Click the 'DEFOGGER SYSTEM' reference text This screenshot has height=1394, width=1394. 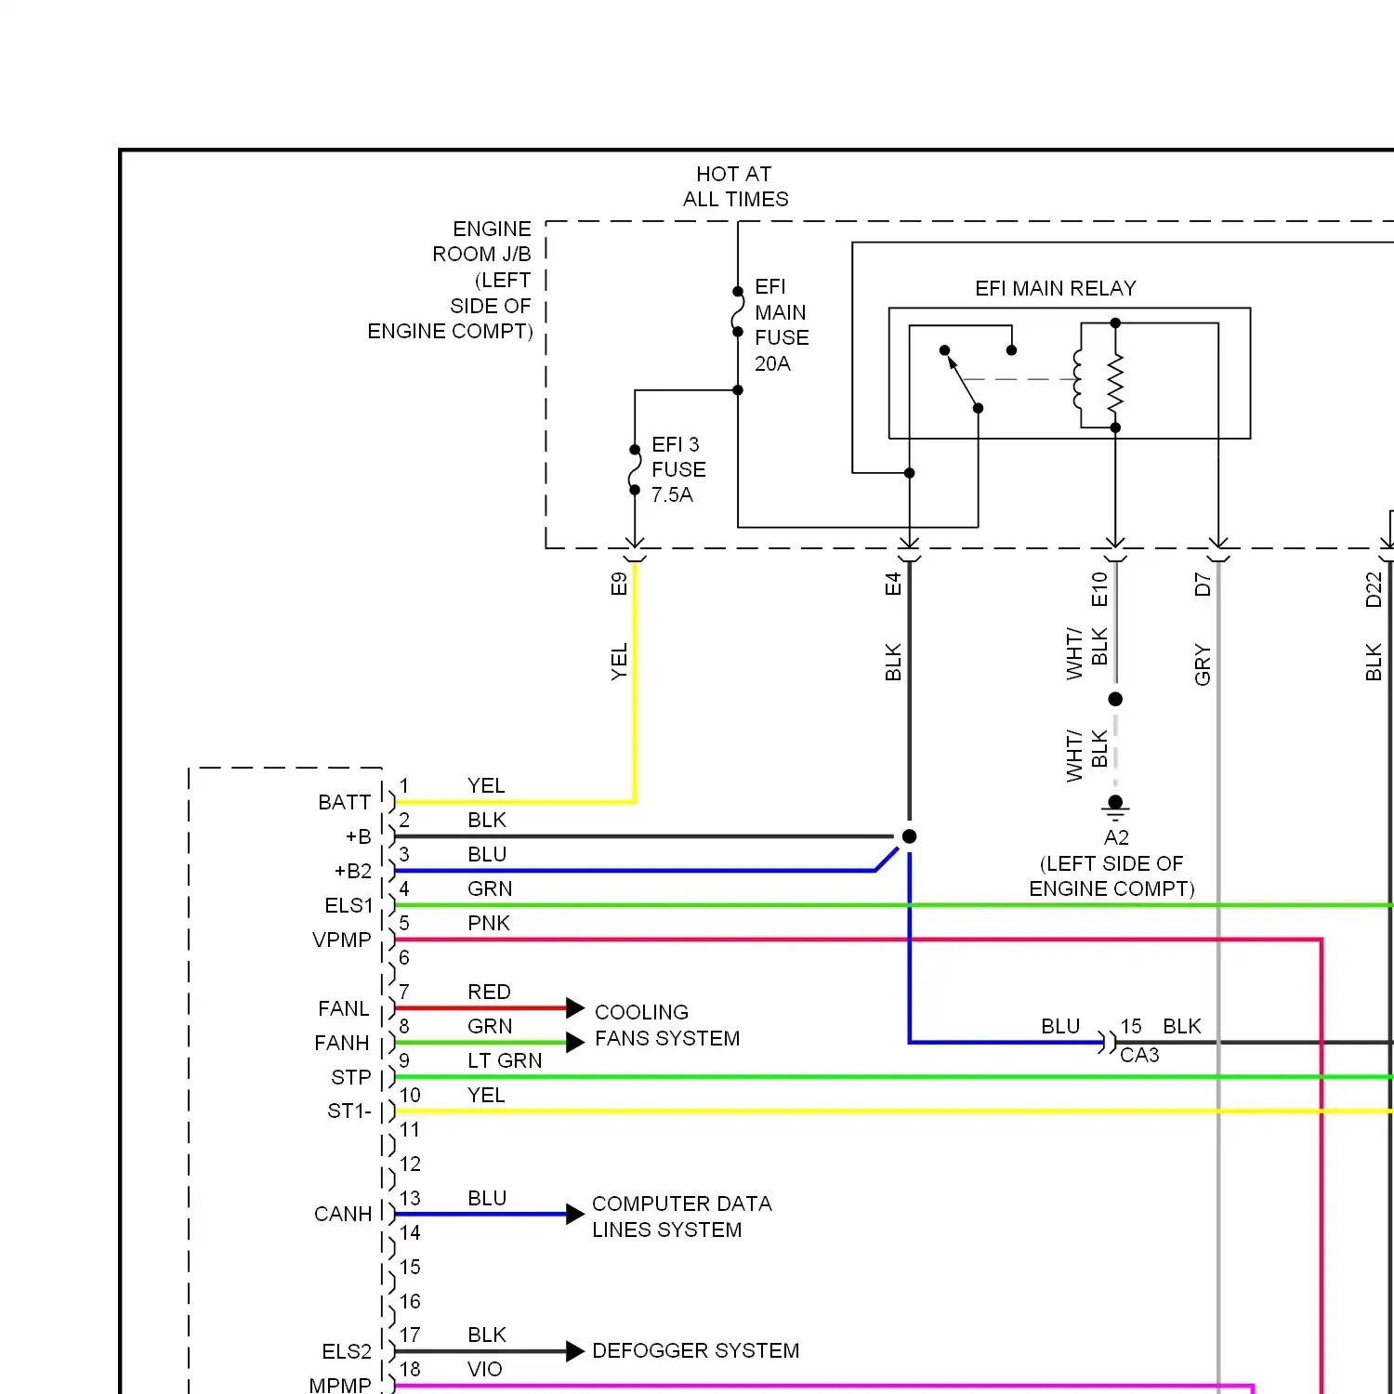(x=695, y=1350)
